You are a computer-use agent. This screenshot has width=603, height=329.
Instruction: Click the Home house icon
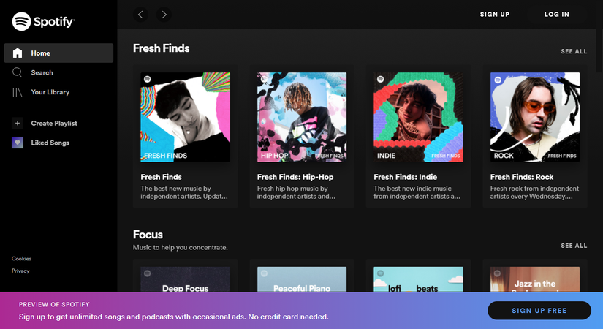pyautogui.click(x=18, y=53)
